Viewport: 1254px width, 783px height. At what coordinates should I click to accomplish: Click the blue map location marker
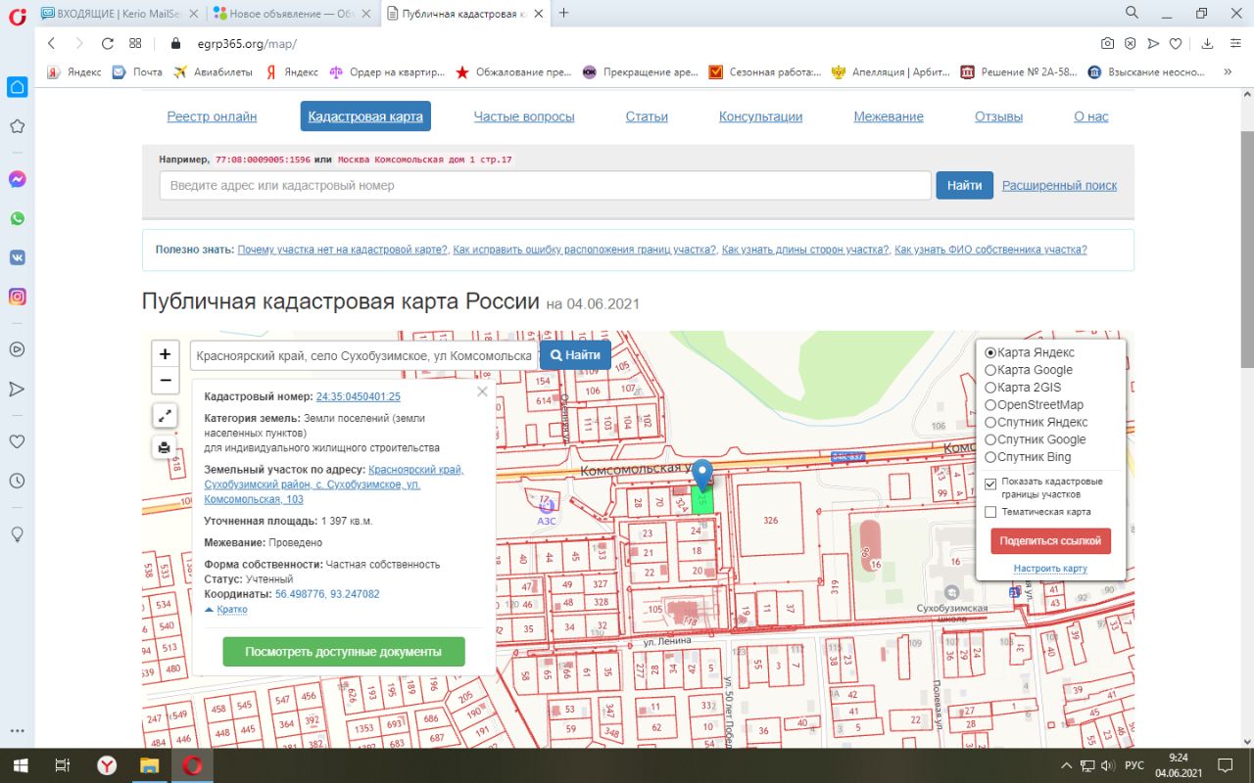tap(702, 475)
